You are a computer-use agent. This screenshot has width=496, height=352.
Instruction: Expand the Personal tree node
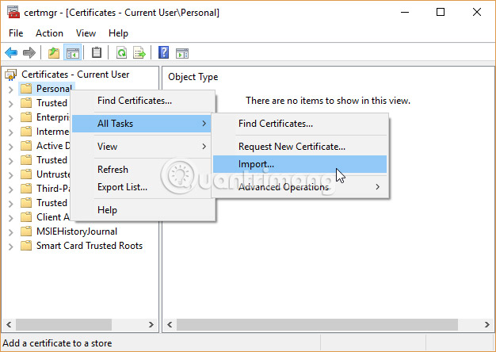click(11, 90)
